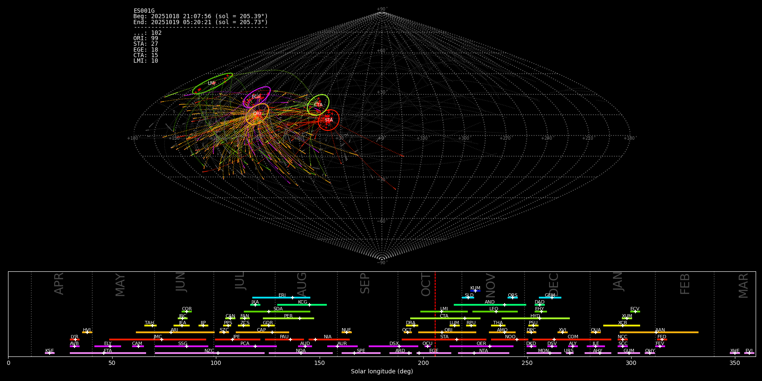Click the NTA shower bar in timeline
Screen dimensions: 762x381
(x=483, y=353)
